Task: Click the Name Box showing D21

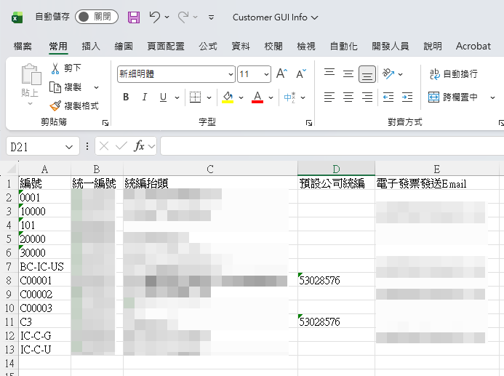Action: (x=43, y=146)
